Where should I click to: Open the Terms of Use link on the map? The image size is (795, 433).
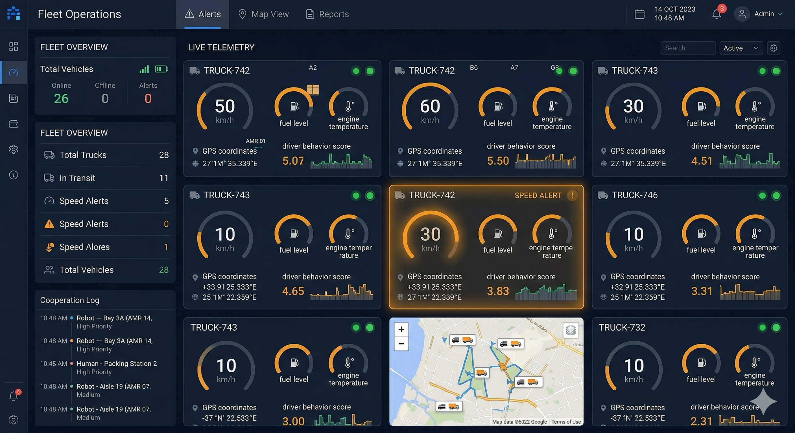pyautogui.click(x=566, y=422)
